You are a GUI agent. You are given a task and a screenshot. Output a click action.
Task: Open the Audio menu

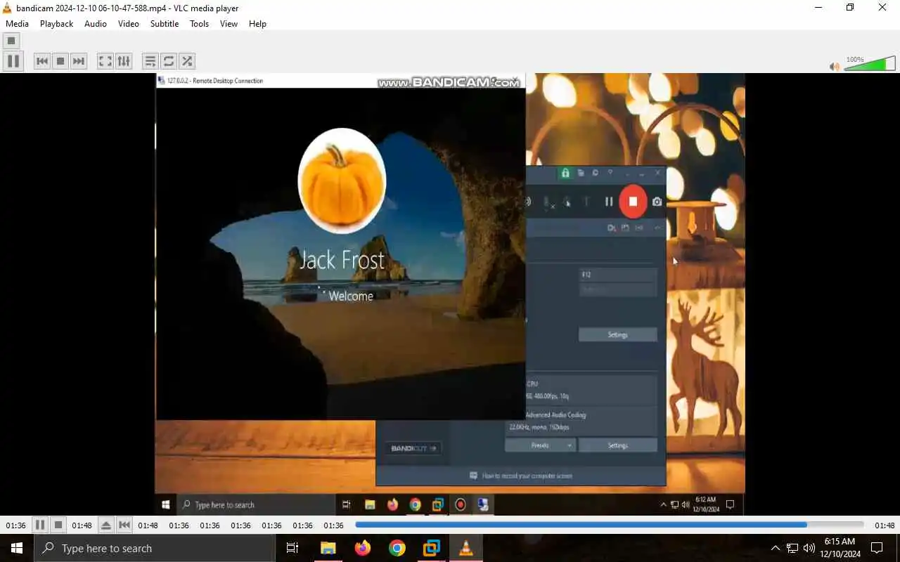[x=96, y=23]
